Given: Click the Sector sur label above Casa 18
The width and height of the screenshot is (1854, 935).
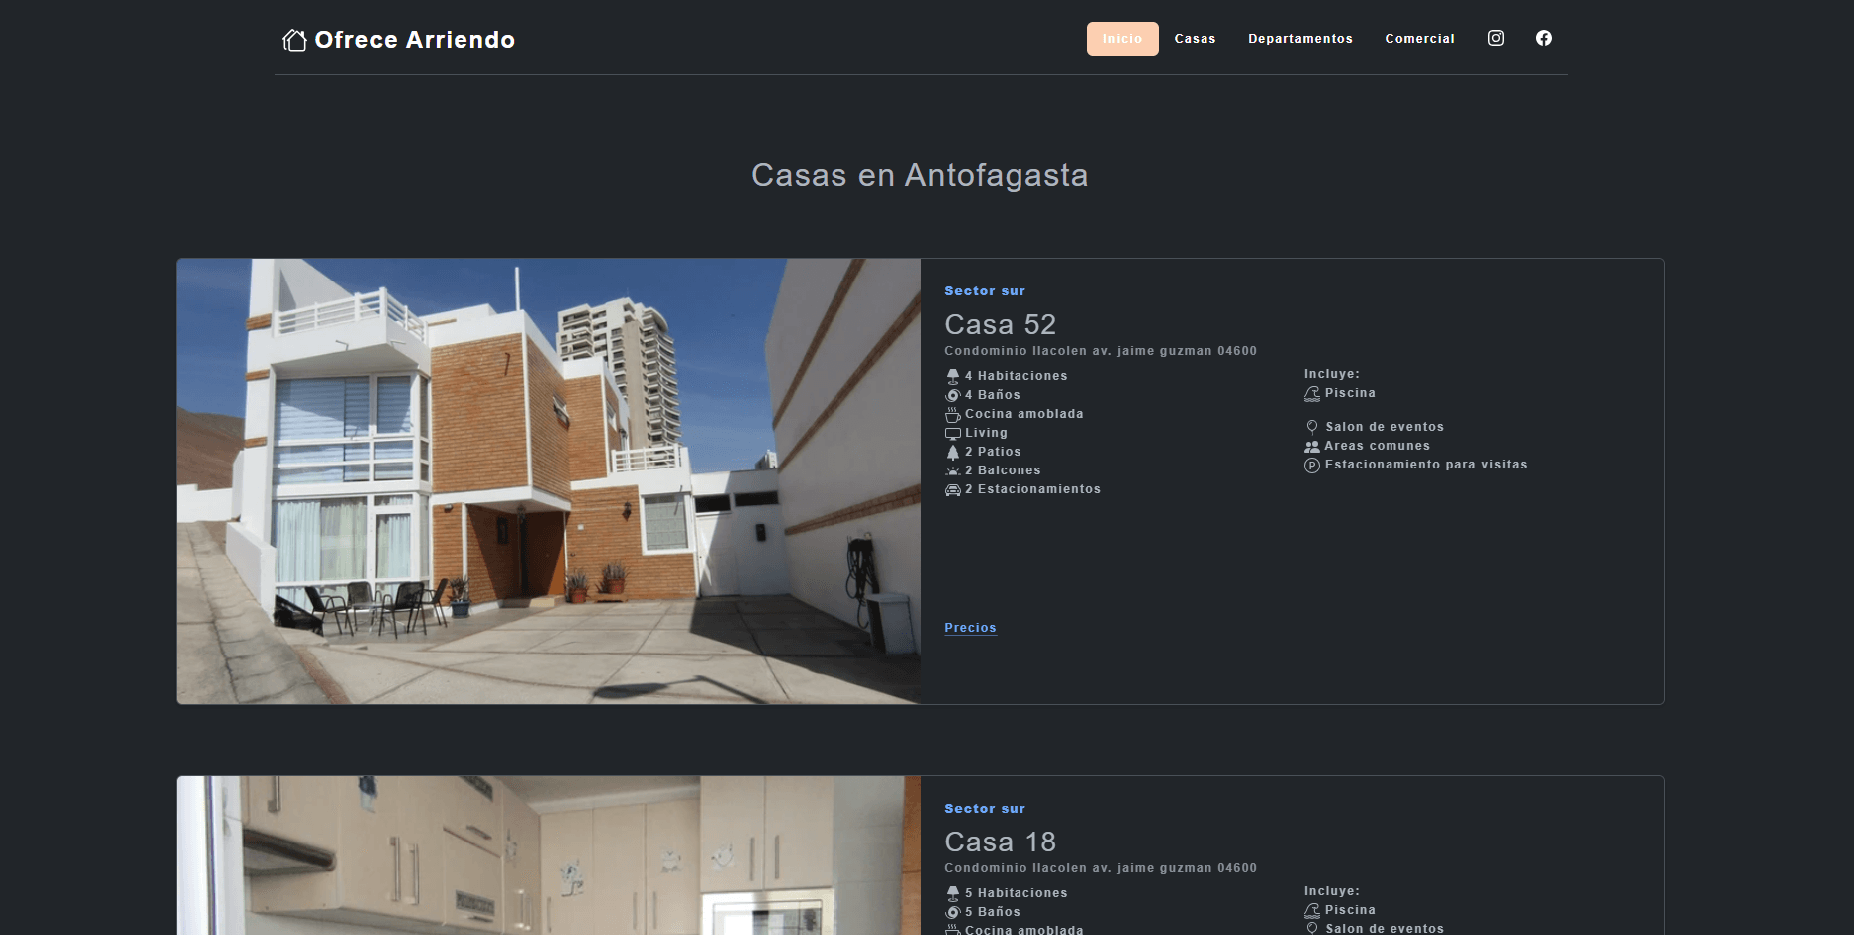Looking at the screenshot, I should 985,809.
